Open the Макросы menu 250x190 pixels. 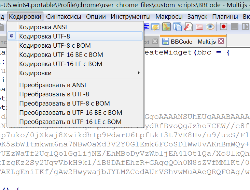pos(169,17)
